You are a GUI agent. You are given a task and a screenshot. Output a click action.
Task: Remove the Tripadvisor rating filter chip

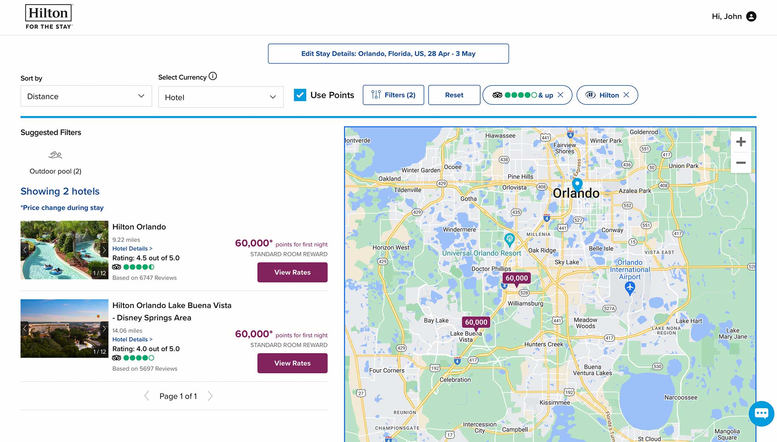(x=561, y=95)
